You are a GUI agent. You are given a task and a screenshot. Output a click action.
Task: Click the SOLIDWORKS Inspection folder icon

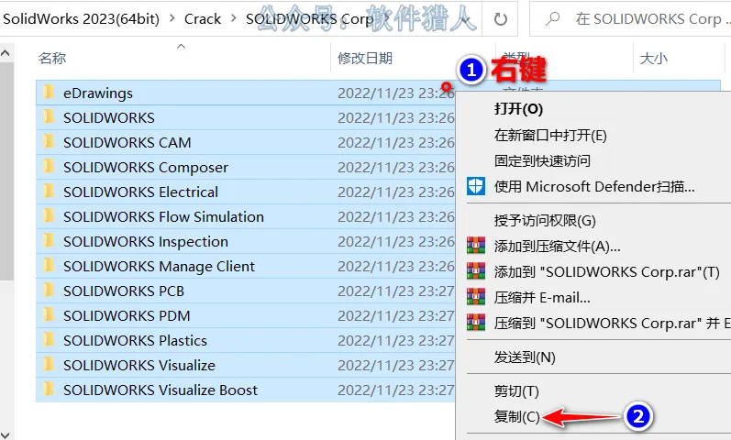pyautogui.click(x=49, y=240)
